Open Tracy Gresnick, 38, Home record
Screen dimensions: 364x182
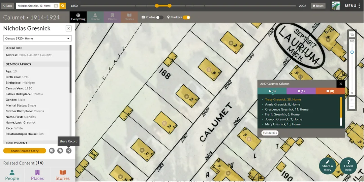283,99
